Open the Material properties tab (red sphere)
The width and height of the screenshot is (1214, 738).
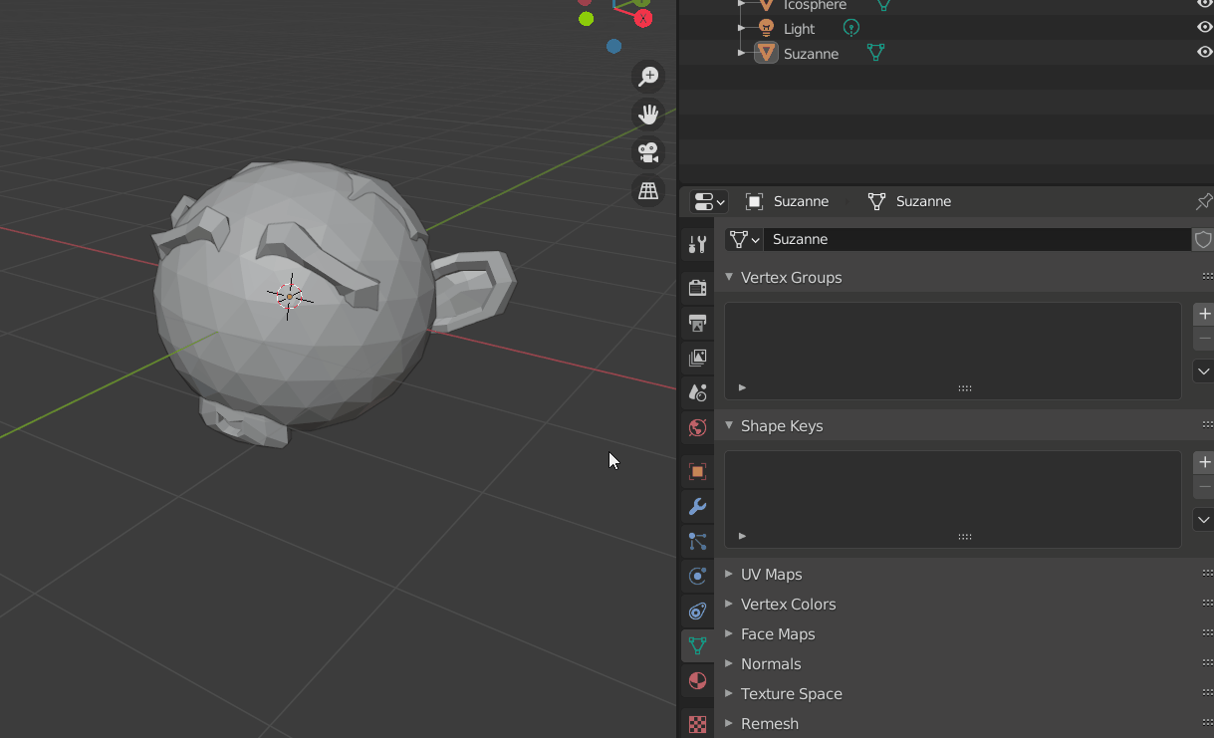[697, 681]
